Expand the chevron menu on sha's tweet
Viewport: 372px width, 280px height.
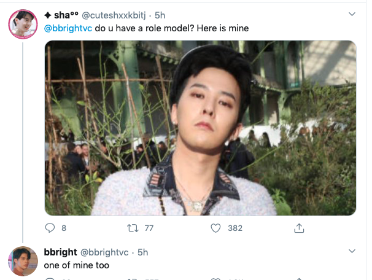(x=352, y=14)
